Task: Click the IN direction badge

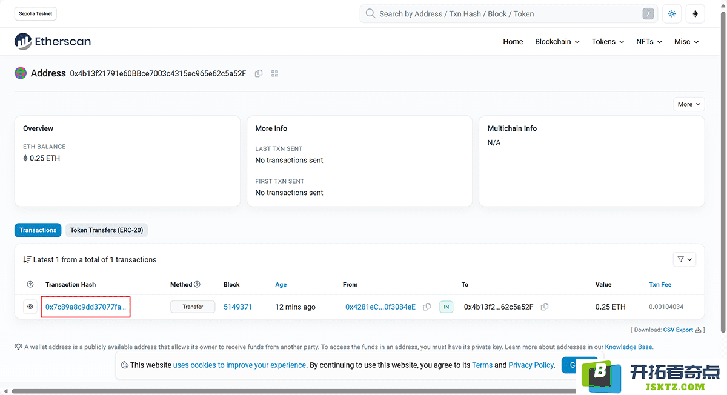Action: 446,307
